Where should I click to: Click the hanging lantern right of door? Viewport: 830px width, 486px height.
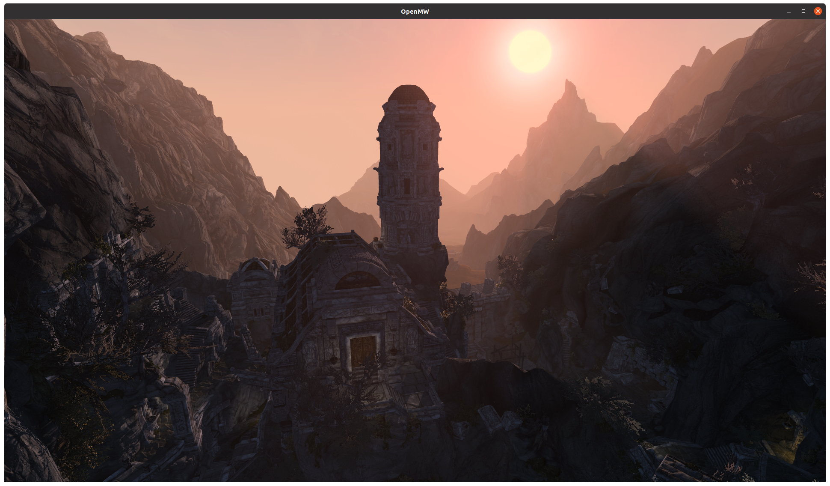(394, 351)
